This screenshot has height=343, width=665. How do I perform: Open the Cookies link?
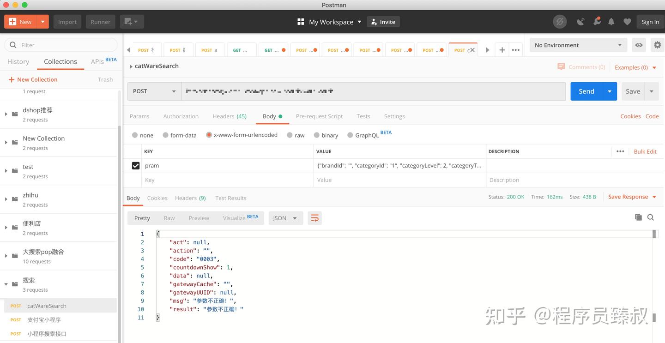tap(630, 116)
